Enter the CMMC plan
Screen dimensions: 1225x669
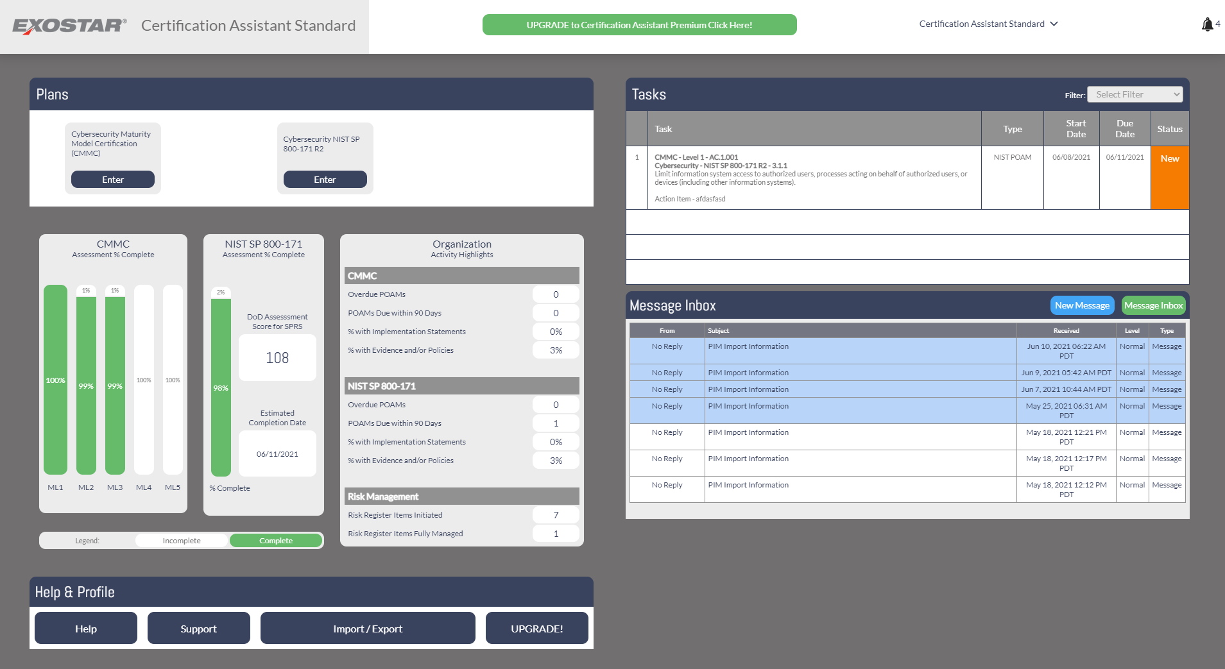click(x=112, y=180)
